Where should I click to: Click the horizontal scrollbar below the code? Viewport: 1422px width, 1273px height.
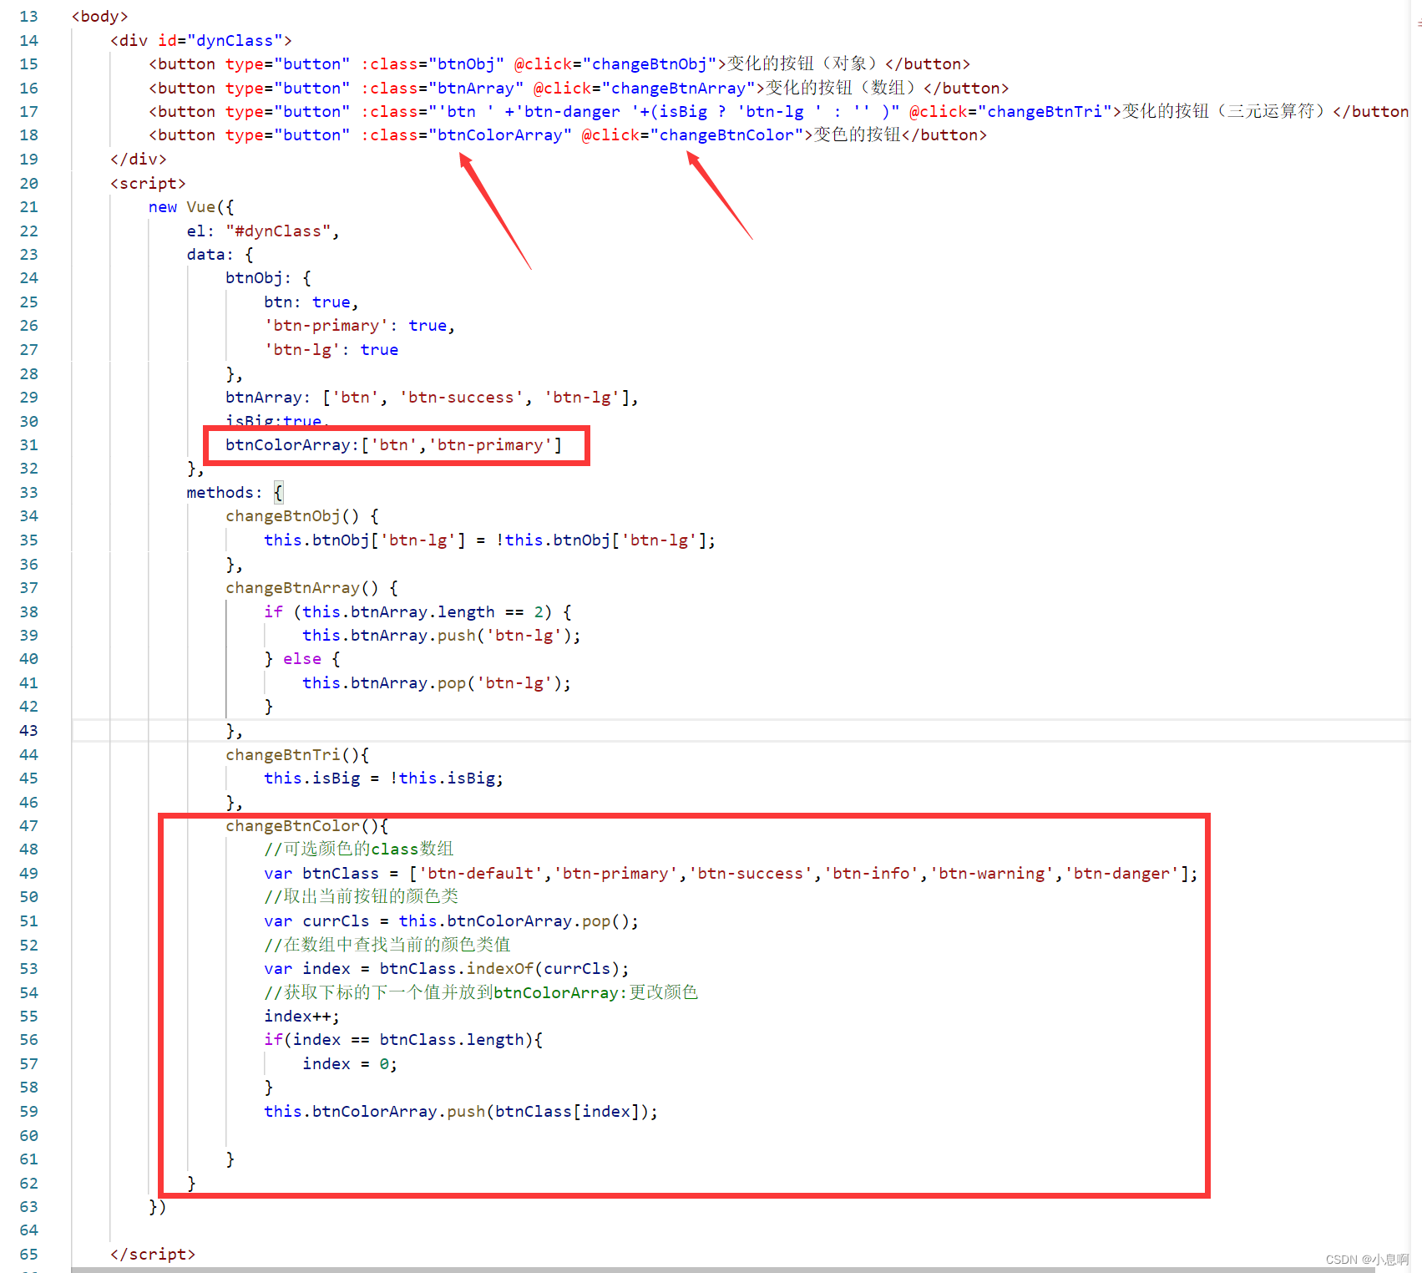click(723, 1270)
